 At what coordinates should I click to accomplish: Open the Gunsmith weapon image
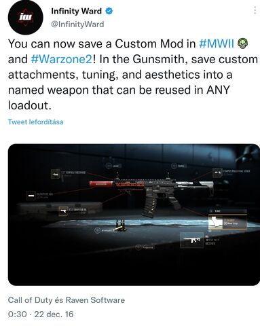tap(134, 215)
